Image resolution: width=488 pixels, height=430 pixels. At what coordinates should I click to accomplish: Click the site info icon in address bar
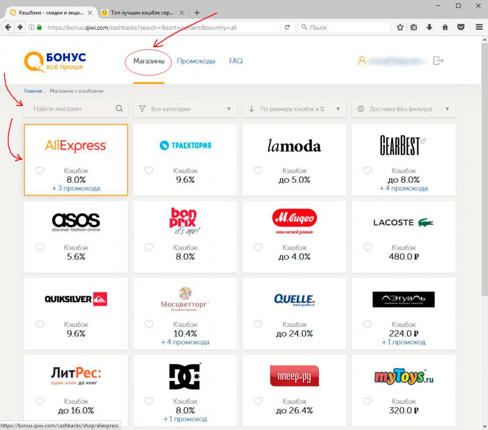[31, 27]
